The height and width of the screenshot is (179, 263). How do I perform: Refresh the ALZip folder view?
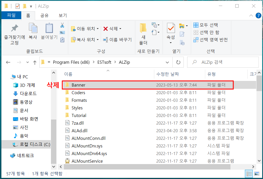(x=178, y=62)
